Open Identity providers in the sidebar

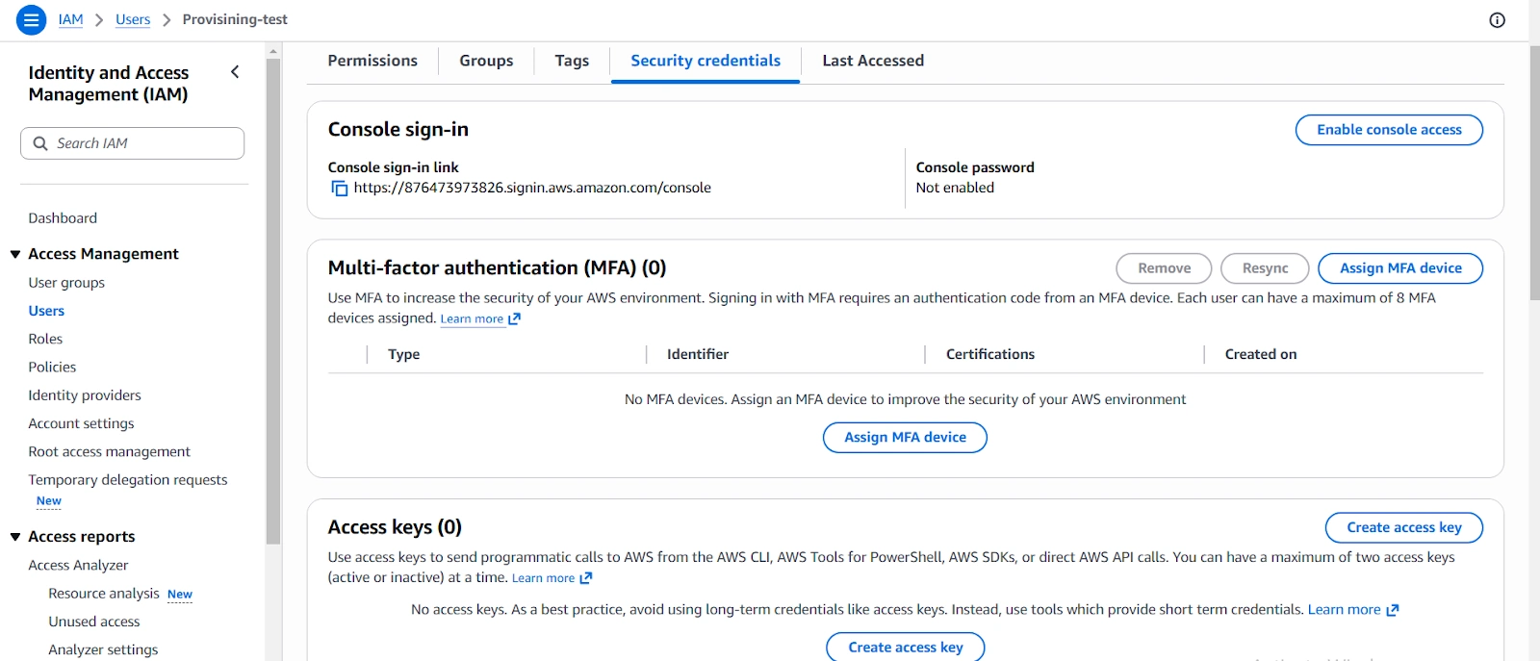(x=85, y=395)
